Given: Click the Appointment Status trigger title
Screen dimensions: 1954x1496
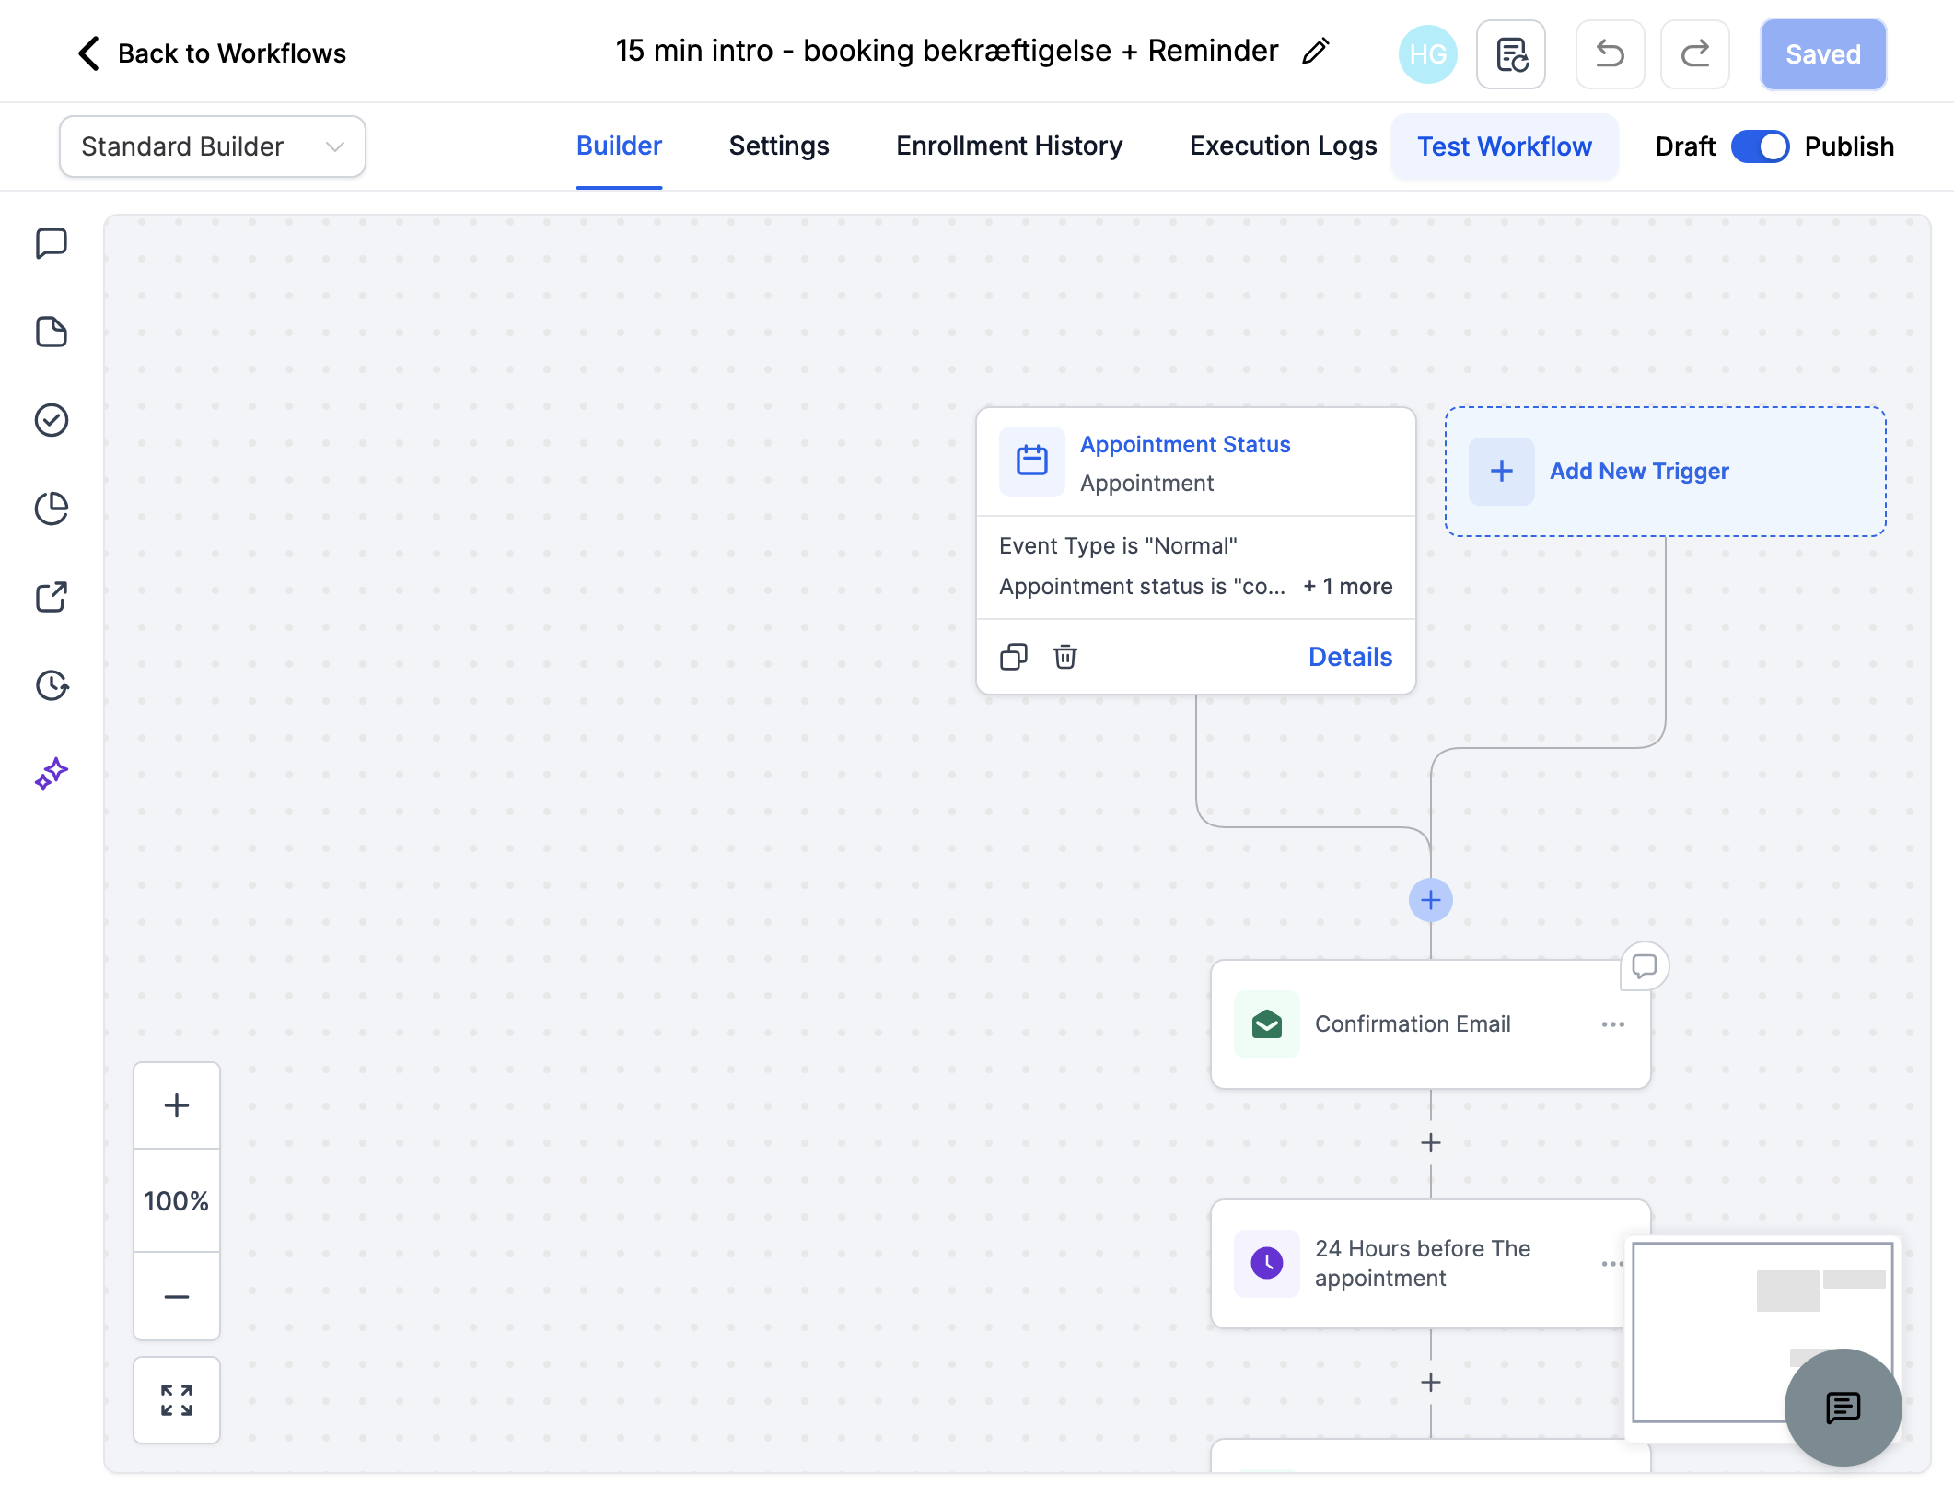Looking at the screenshot, I should (1185, 444).
